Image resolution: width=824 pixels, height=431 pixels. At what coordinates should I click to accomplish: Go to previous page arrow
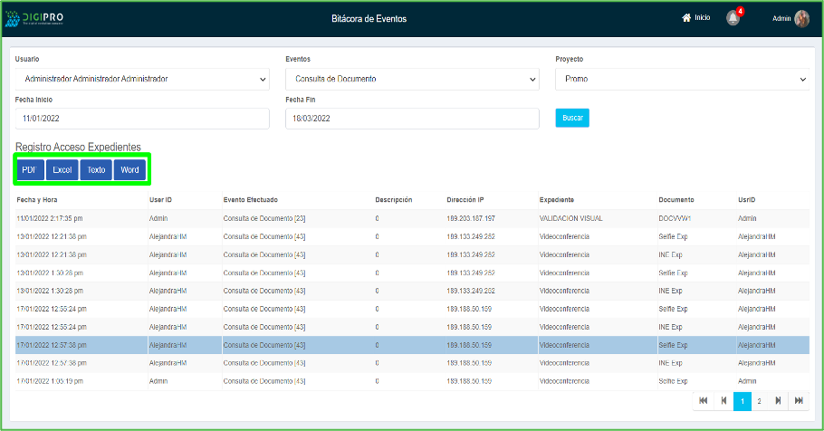coord(723,400)
